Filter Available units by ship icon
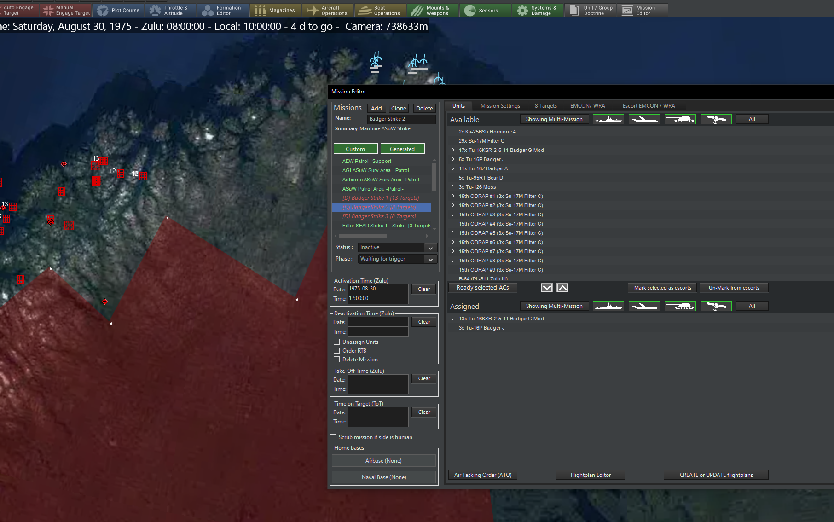This screenshot has height=522, width=834. click(x=608, y=119)
